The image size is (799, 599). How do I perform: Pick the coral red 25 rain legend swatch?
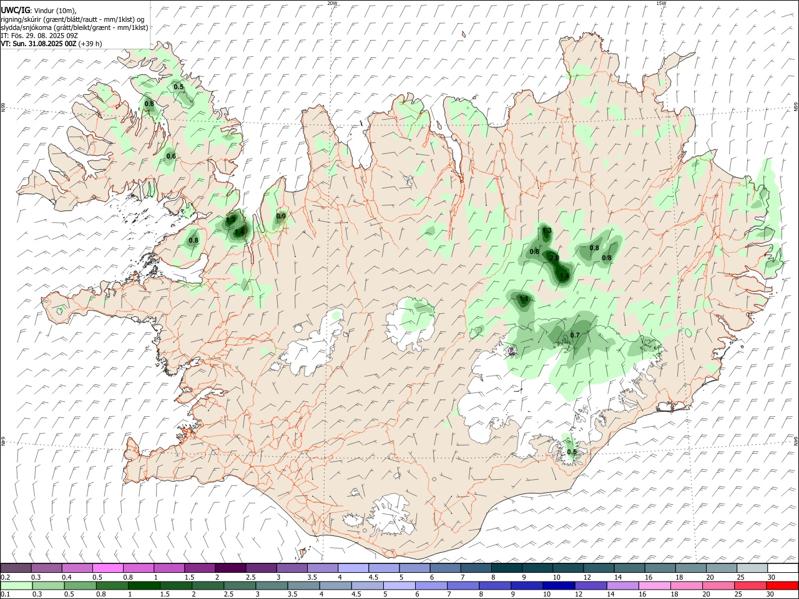pyautogui.click(x=750, y=585)
